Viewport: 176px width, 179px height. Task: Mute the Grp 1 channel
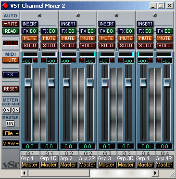(30, 38)
